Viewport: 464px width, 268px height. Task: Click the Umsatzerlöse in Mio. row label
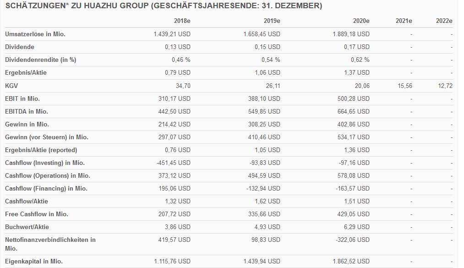(35, 34)
